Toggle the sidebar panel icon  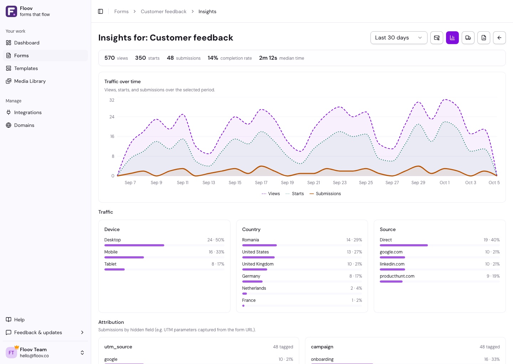pyautogui.click(x=100, y=11)
